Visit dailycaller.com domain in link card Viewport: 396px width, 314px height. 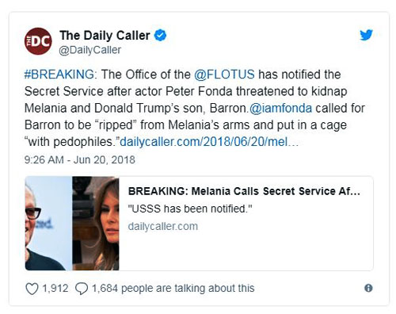point(163,226)
